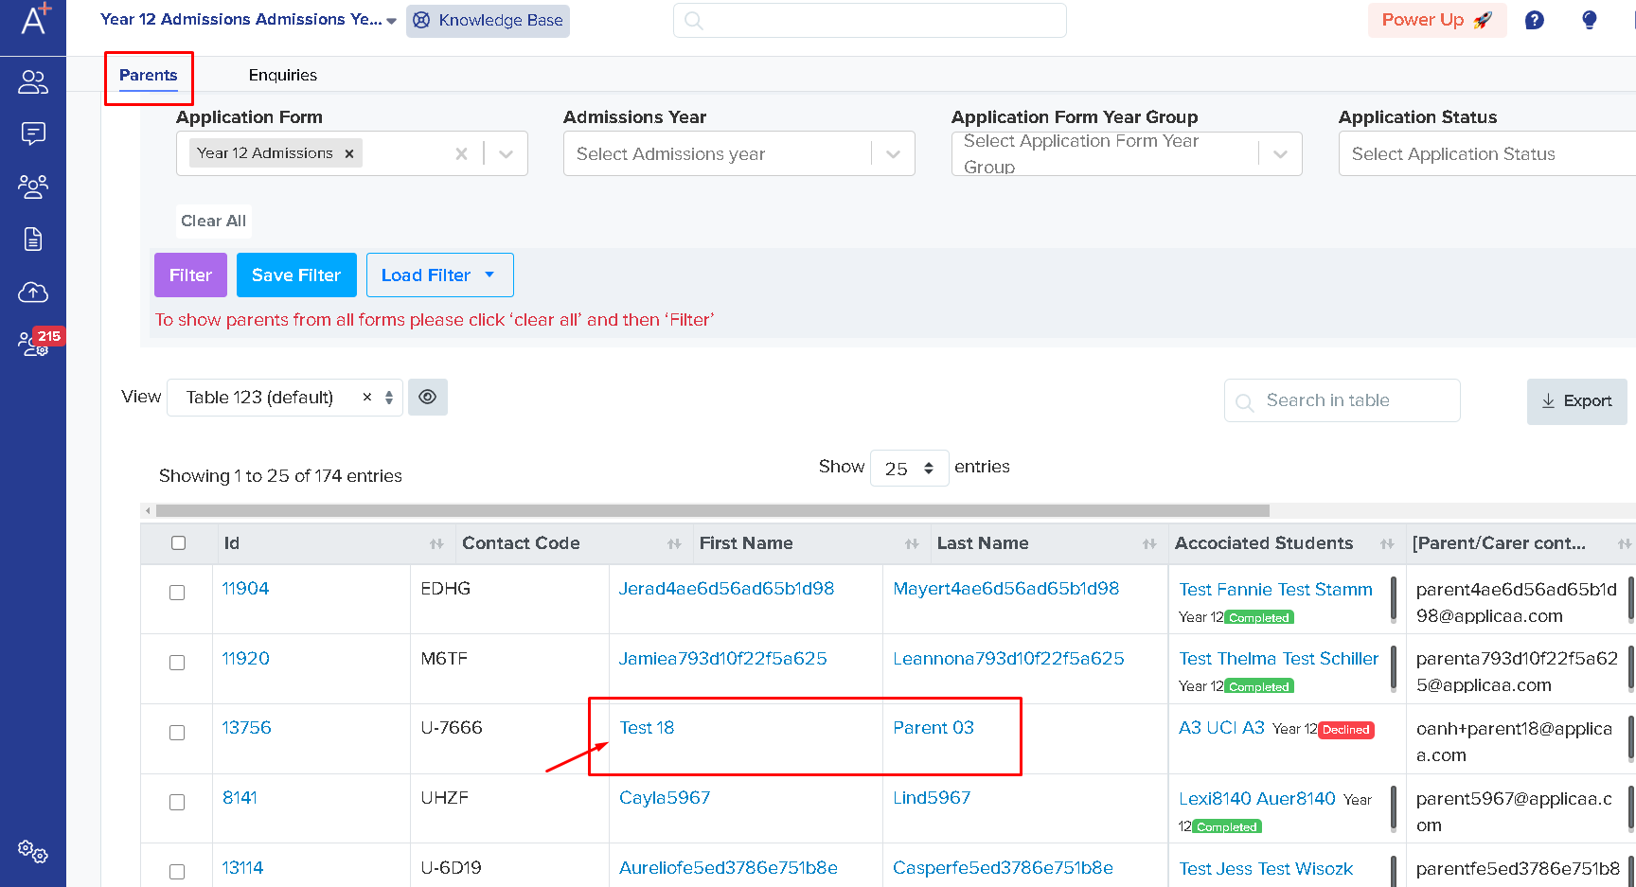Check the row for Id 13756
1636x887 pixels.
(x=177, y=733)
